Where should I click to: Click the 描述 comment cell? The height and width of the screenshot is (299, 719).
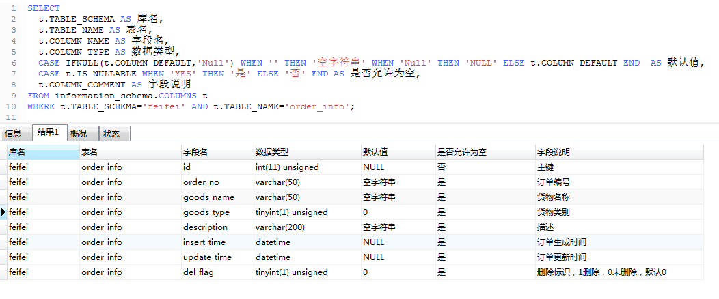click(x=619, y=227)
